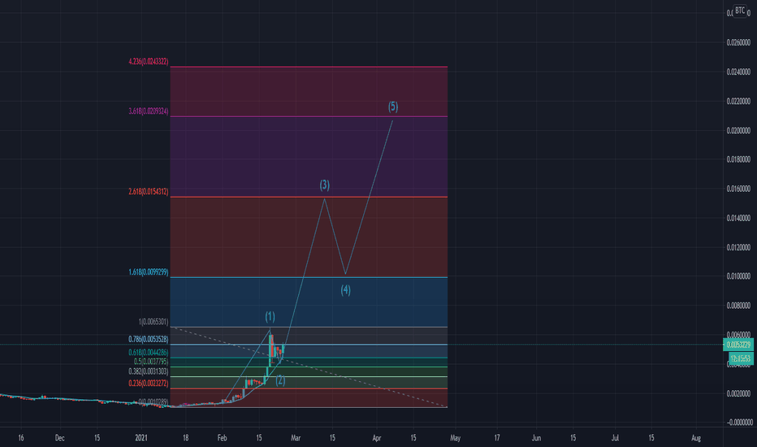Click the 0.0200000 price axis tick
The height and width of the screenshot is (447, 757).
pyautogui.click(x=738, y=131)
